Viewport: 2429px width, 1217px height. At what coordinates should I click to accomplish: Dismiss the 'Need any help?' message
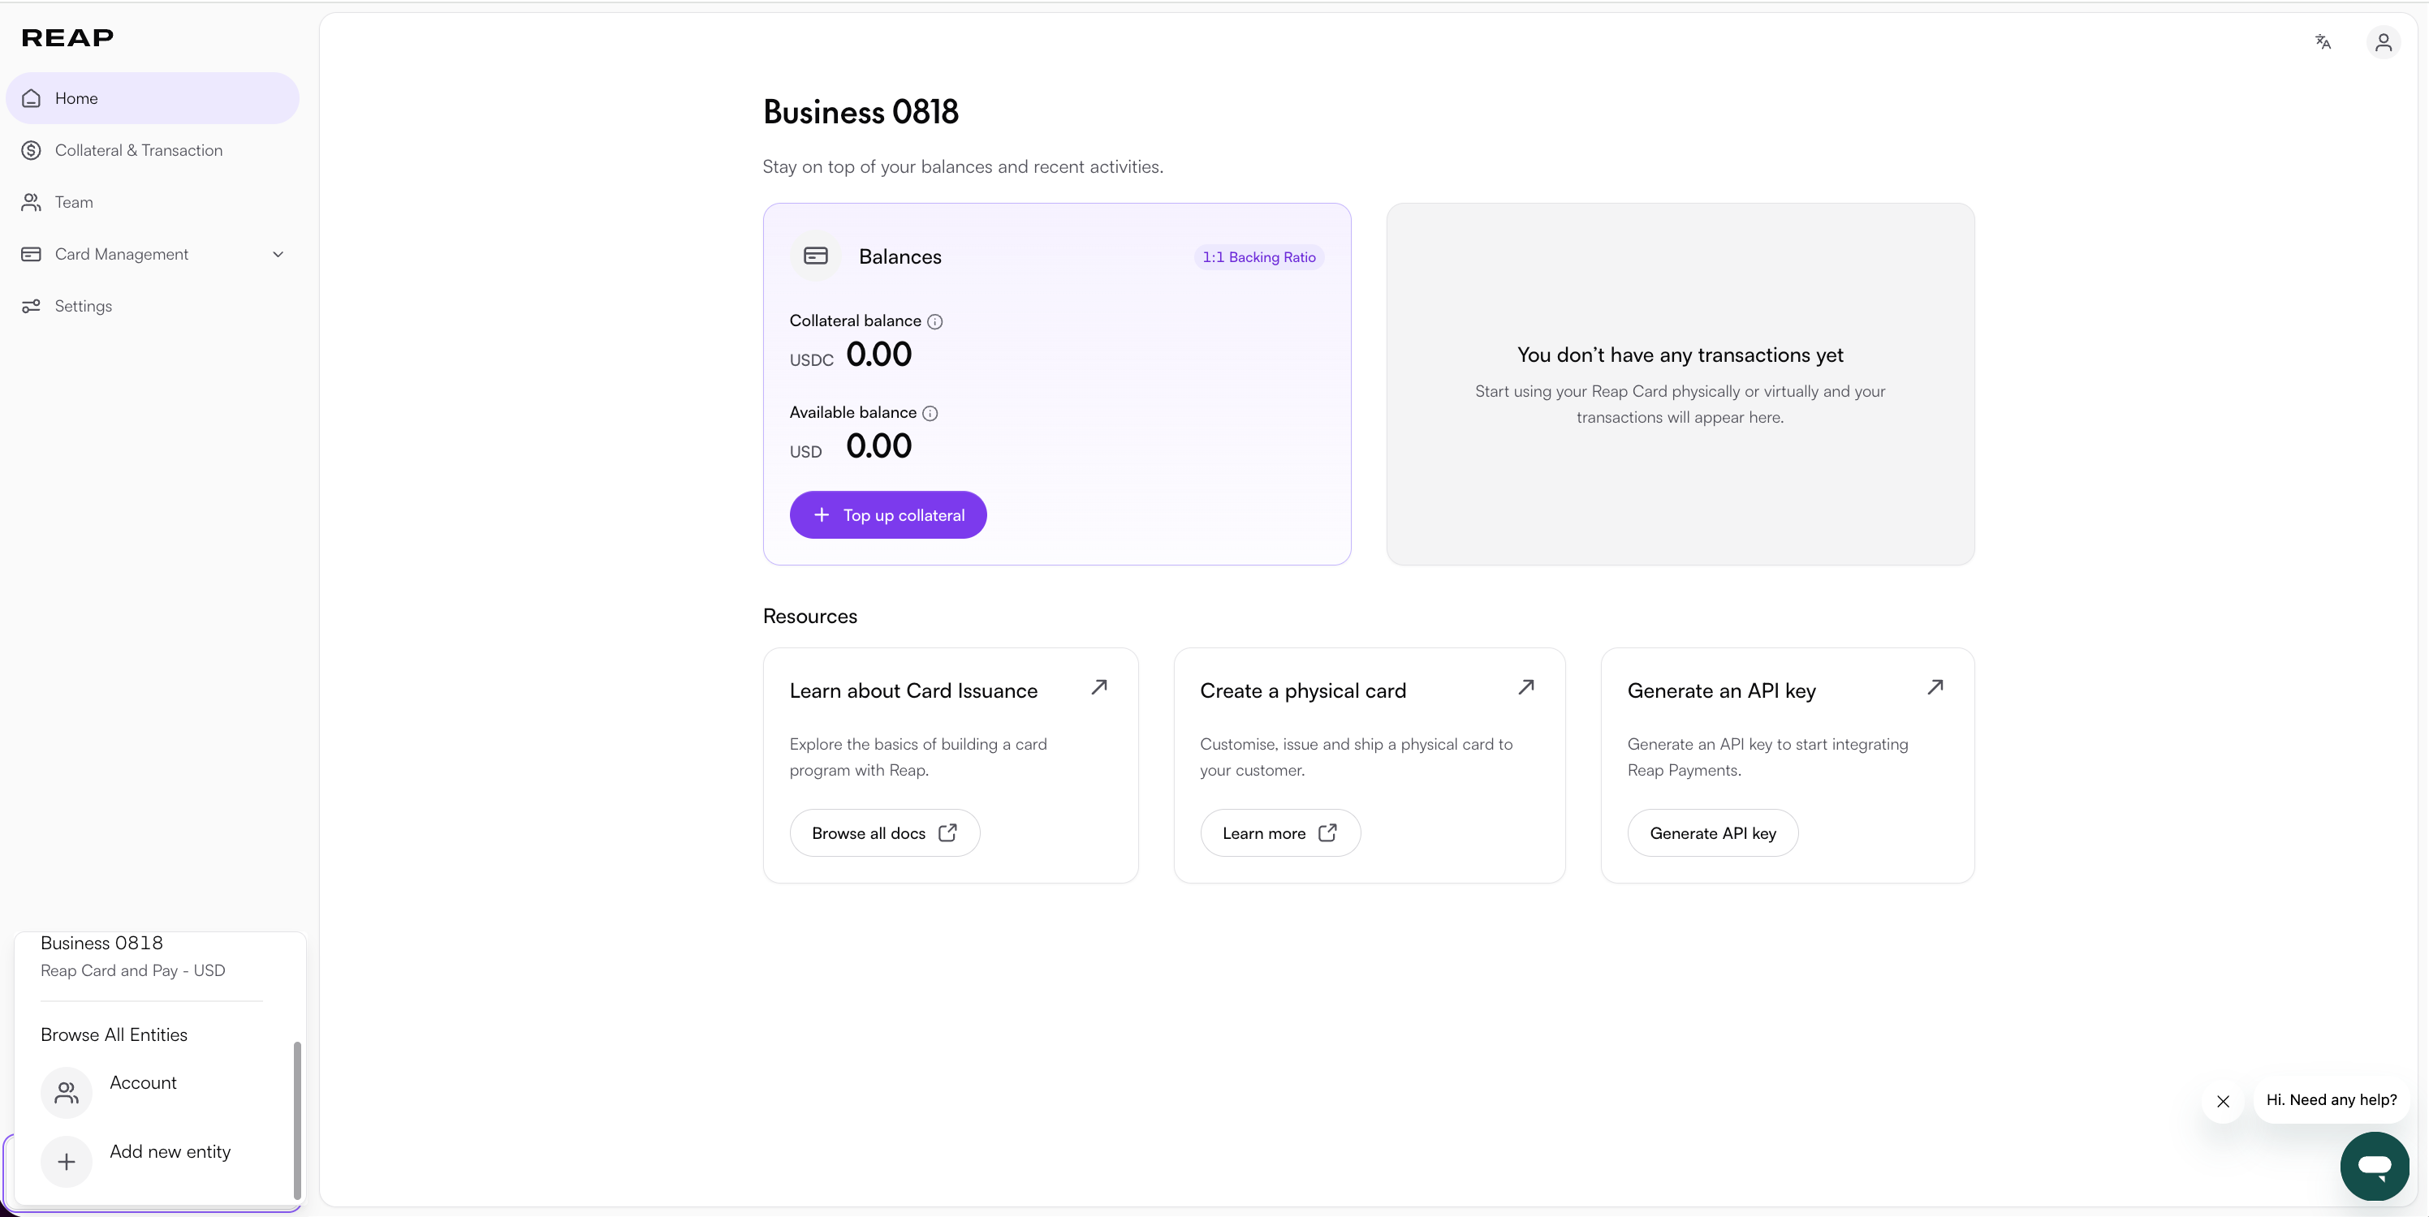(2223, 1101)
